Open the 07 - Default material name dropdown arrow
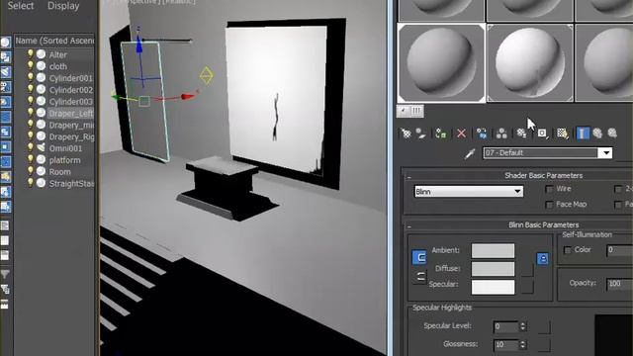Screen dimensions: 633x356 coord(606,153)
